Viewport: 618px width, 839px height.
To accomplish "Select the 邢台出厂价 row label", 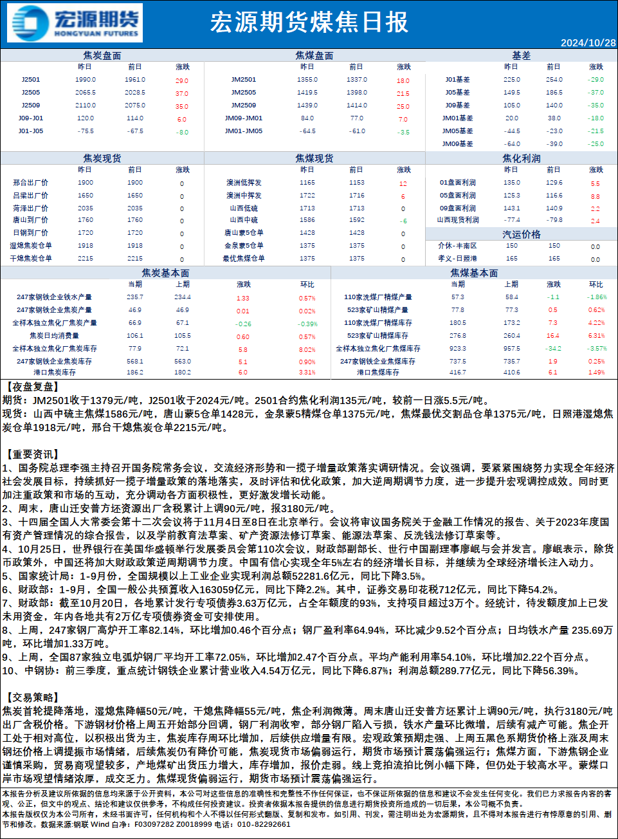I will click(31, 183).
